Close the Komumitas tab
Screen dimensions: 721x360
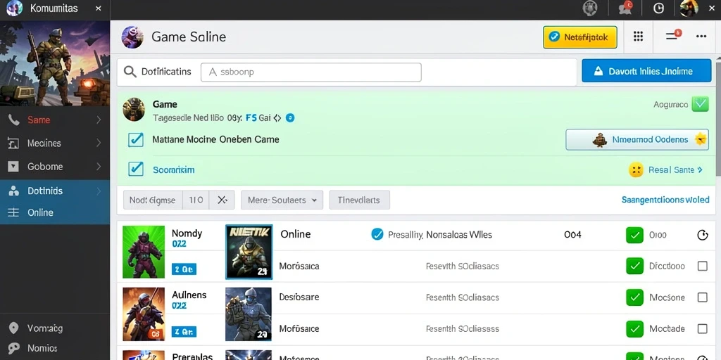[x=99, y=8]
